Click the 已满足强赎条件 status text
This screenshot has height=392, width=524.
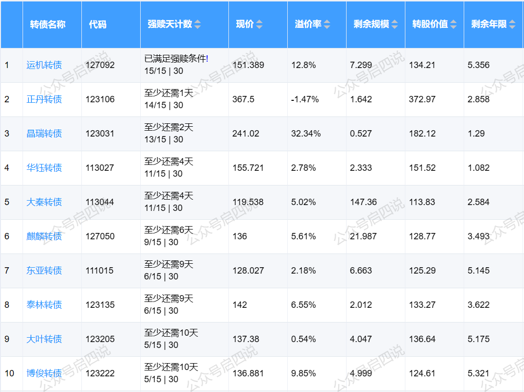pos(175,59)
